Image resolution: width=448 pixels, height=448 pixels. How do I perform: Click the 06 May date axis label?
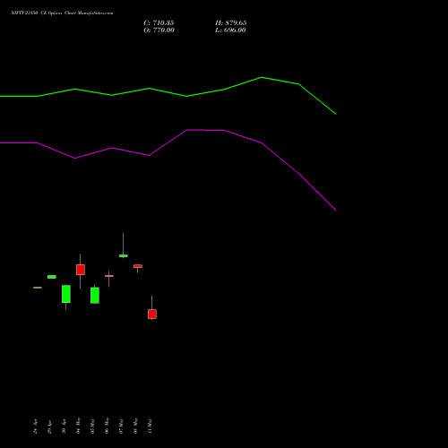[x=107, y=426]
